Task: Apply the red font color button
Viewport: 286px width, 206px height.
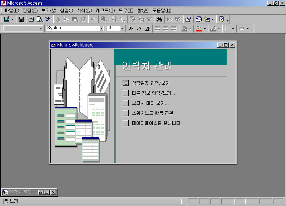Action: tap(199, 29)
